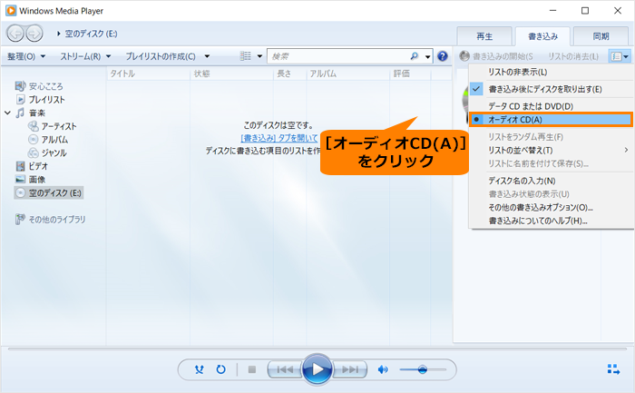Click the [書き込み] タブを開いて link

(279, 138)
